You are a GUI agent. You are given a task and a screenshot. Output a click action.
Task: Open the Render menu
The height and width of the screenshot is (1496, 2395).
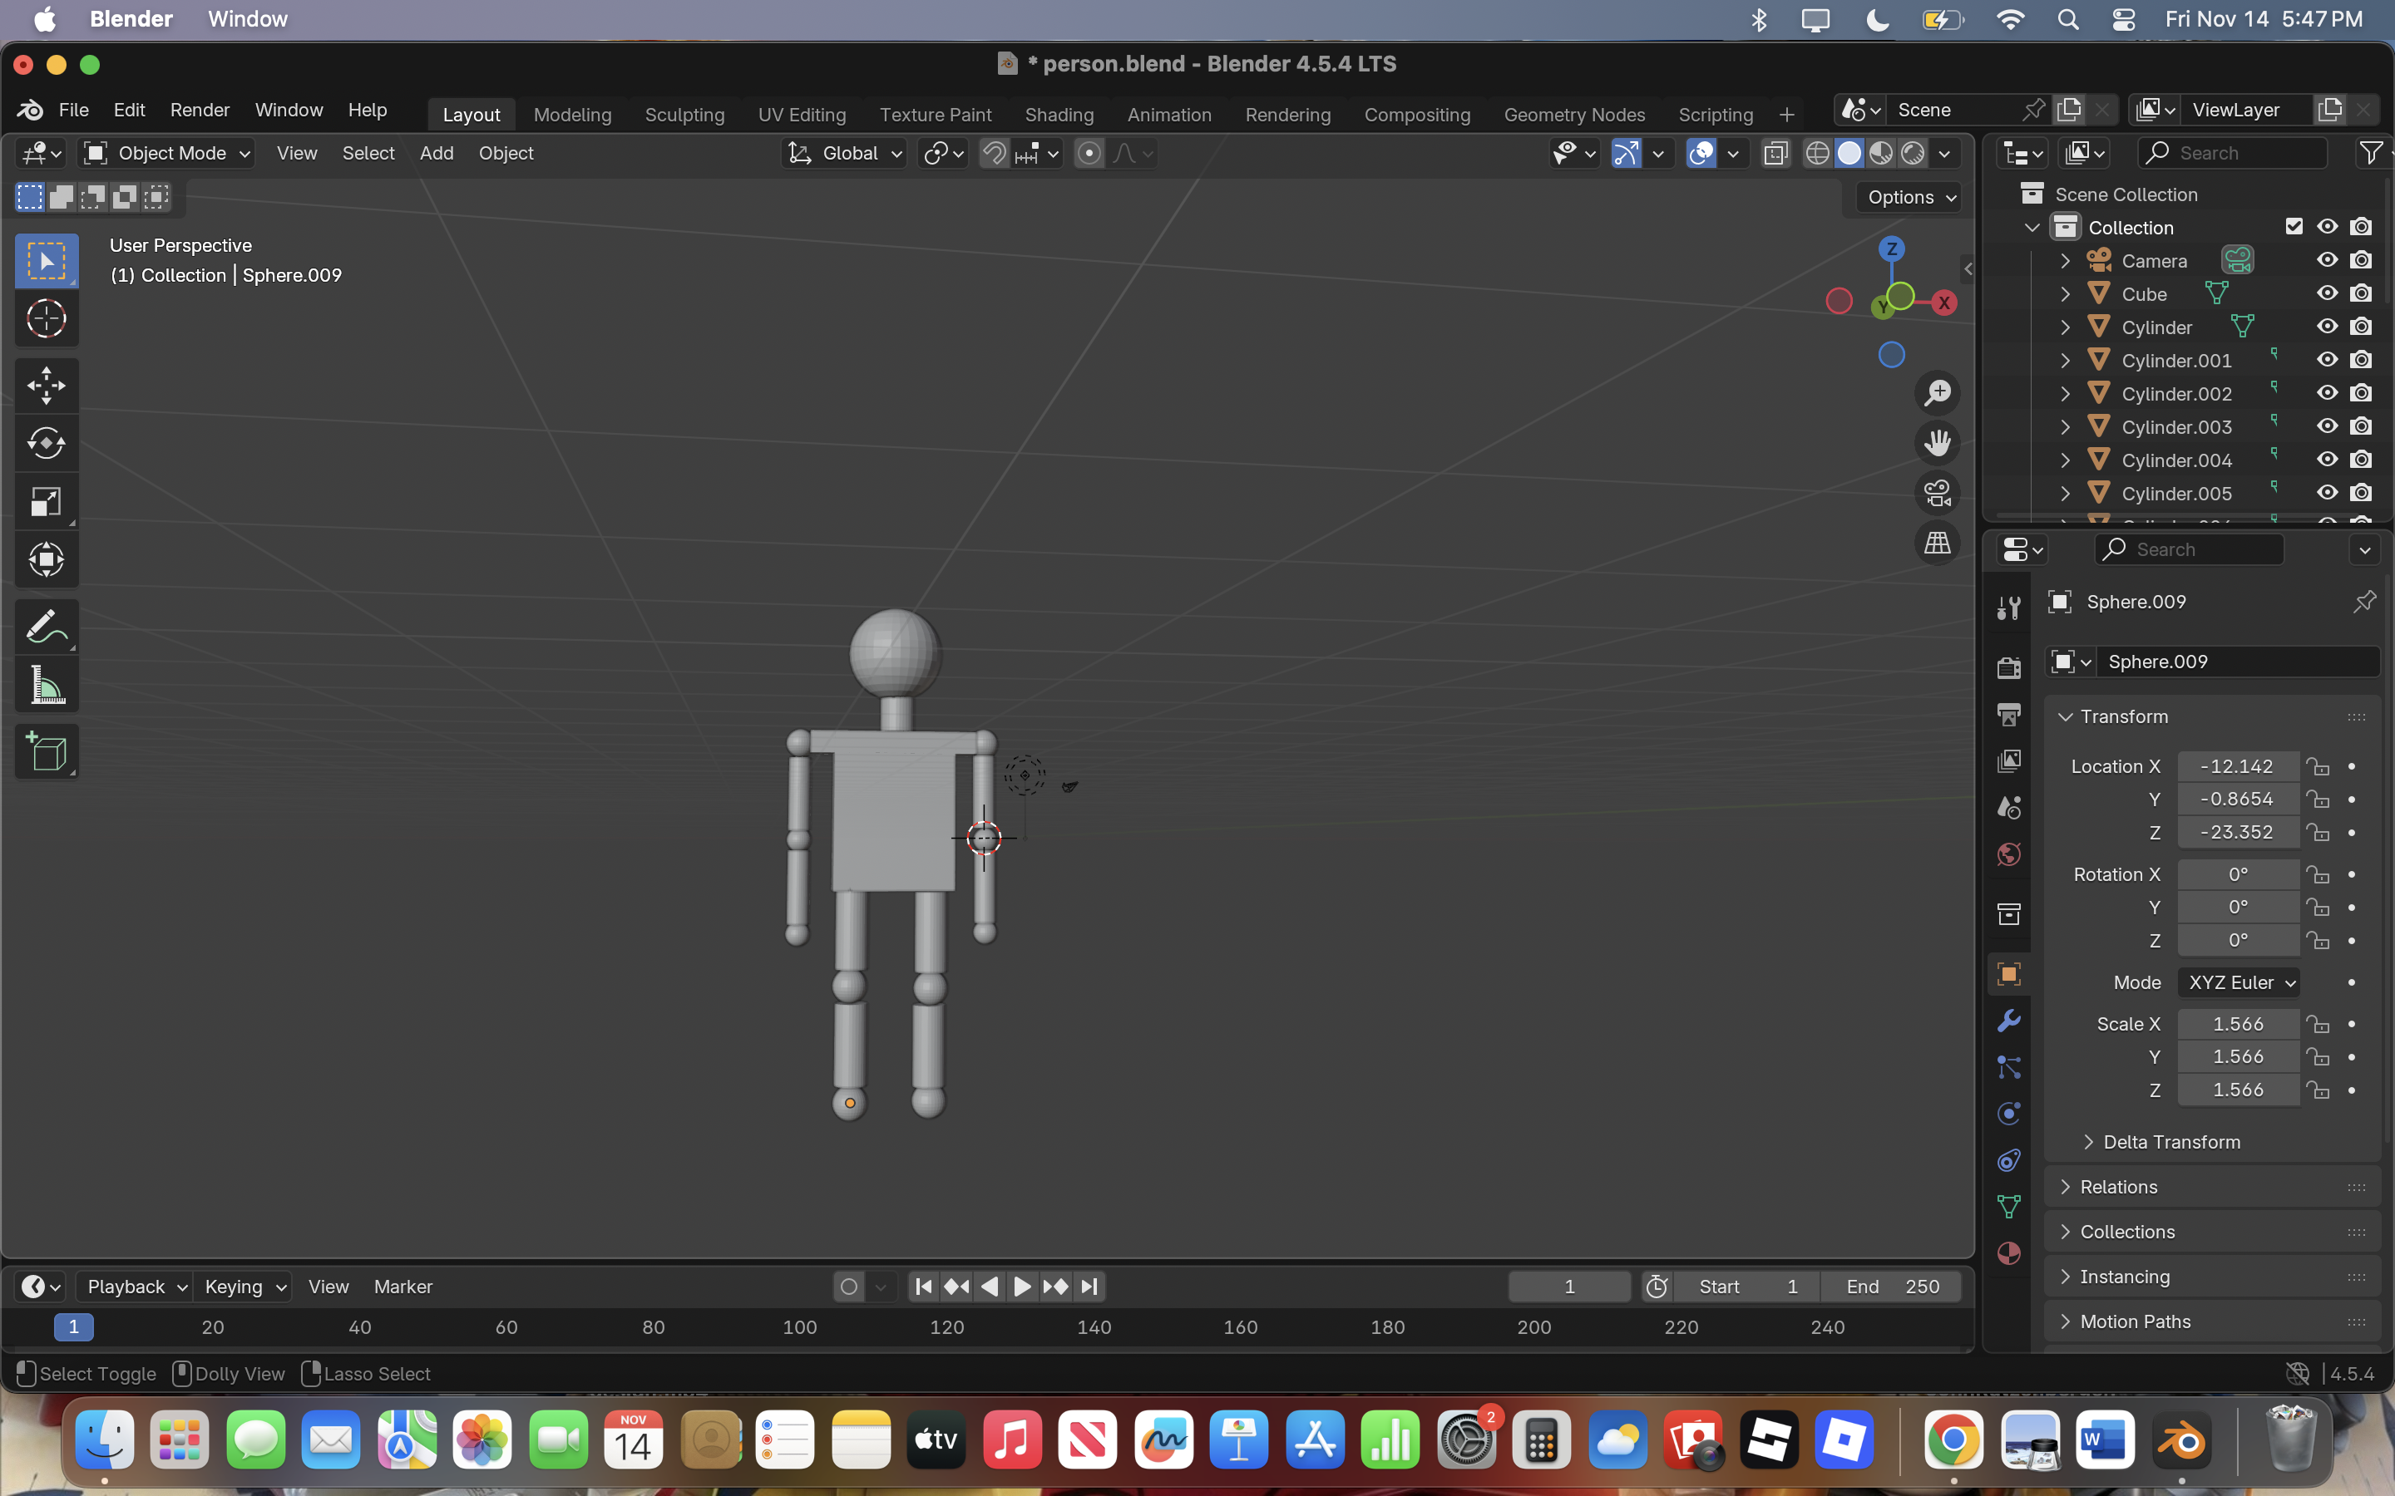click(x=199, y=110)
